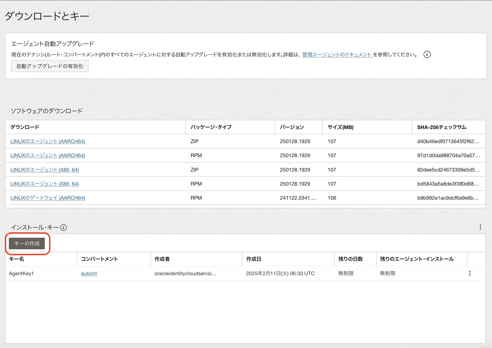Download LINUX agent AARCH64 ZIP package
The image size is (492, 348).
pos(48,141)
